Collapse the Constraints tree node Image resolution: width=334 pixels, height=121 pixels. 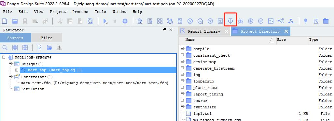tap(10, 77)
